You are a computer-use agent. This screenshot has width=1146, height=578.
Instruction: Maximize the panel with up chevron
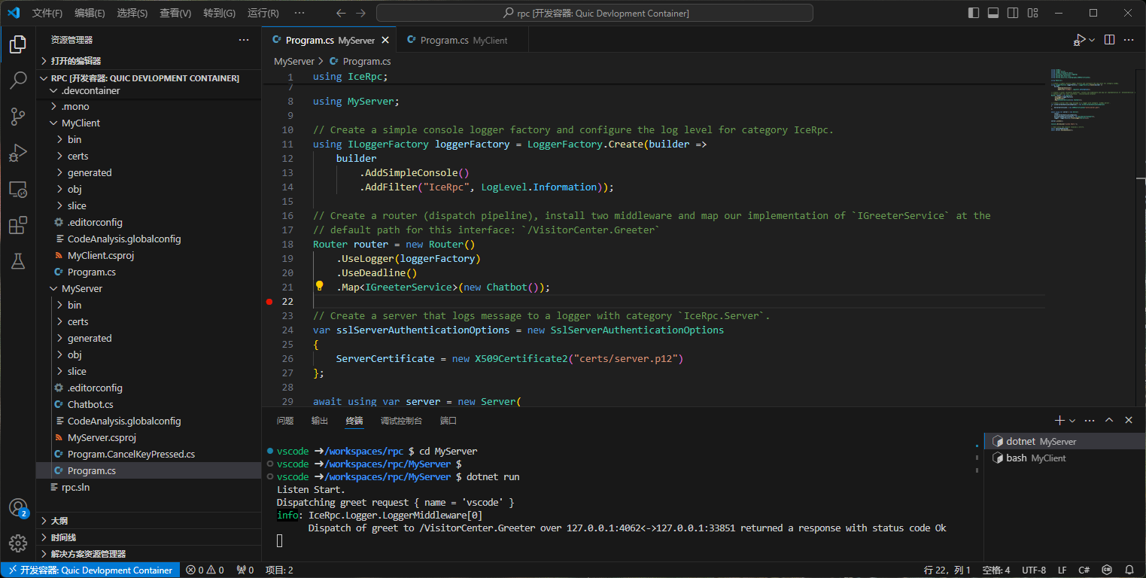1109,421
